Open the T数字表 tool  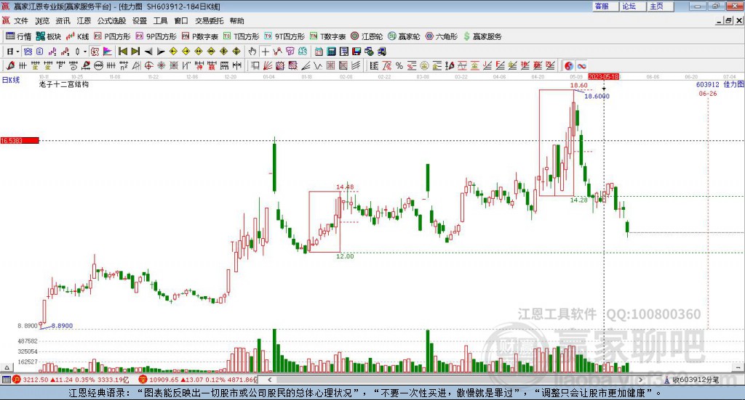click(x=328, y=36)
